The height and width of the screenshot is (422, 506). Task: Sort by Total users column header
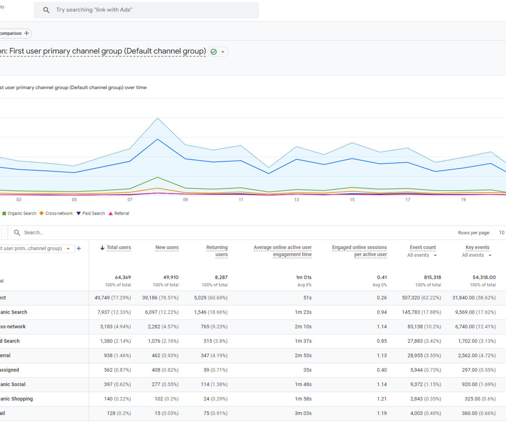click(119, 247)
